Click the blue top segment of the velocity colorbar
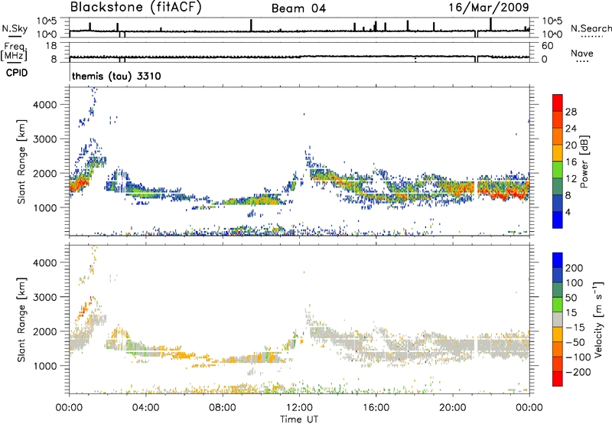The image size is (612, 424). click(558, 260)
